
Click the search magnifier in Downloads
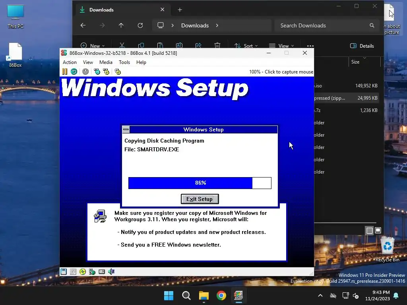tap(372, 25)
